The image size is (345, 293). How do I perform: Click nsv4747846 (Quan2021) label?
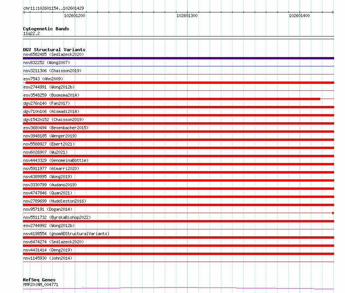point(48,193)
